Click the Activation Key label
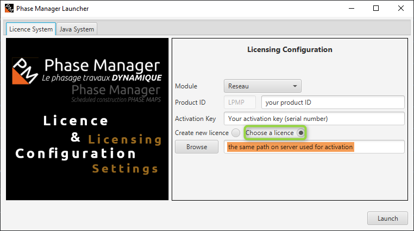Image resolution: width=414 pixels, height=231 pixels. click(195, 119)
